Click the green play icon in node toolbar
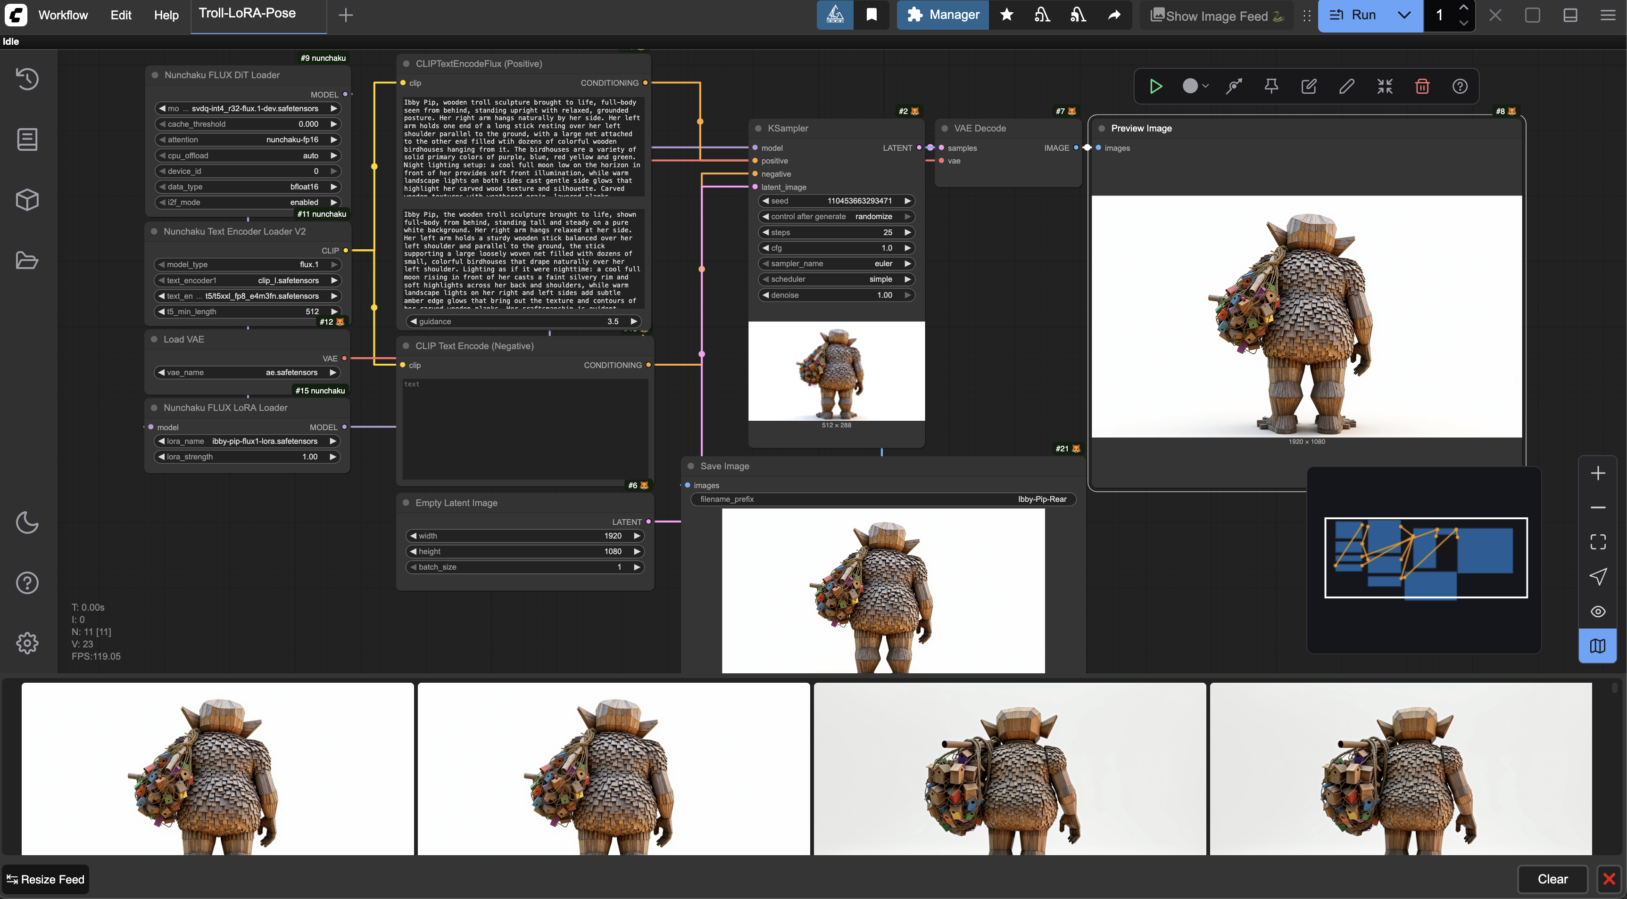 tap(1156, 86)
